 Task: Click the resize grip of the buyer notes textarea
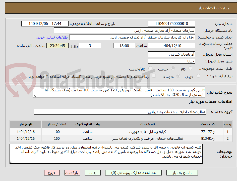click(x=11, y=162)
